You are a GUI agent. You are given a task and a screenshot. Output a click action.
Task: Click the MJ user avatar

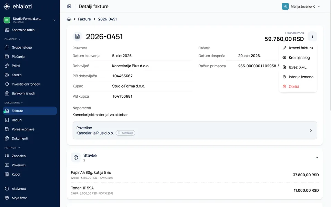pos(285,6)
